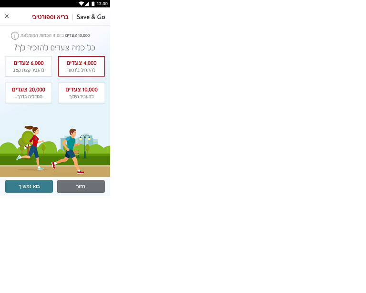Tap the heading כל כמה צעדים להזכיר לך?
The height and width of the screenshot is (293, 366).
pyautogui.click(x=55, y=48)
